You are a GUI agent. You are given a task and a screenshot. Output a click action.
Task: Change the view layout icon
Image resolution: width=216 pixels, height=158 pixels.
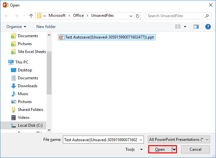pyautogui.click(x=178, y=26)
